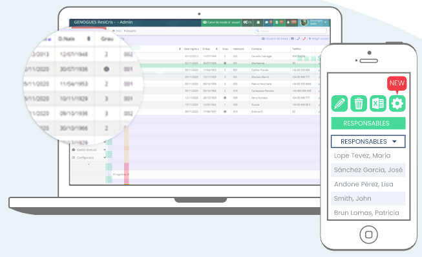Viewport: 422px width, 257px height.
Task: Click ingress date 15/11/2020 cell
Action: [x=191, y=105]
